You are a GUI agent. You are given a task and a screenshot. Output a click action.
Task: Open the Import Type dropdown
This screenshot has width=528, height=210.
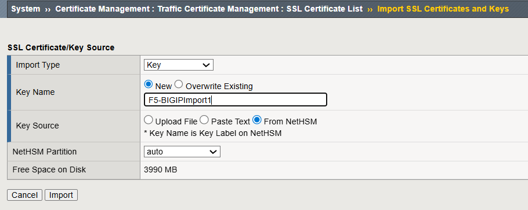(179, 65)
